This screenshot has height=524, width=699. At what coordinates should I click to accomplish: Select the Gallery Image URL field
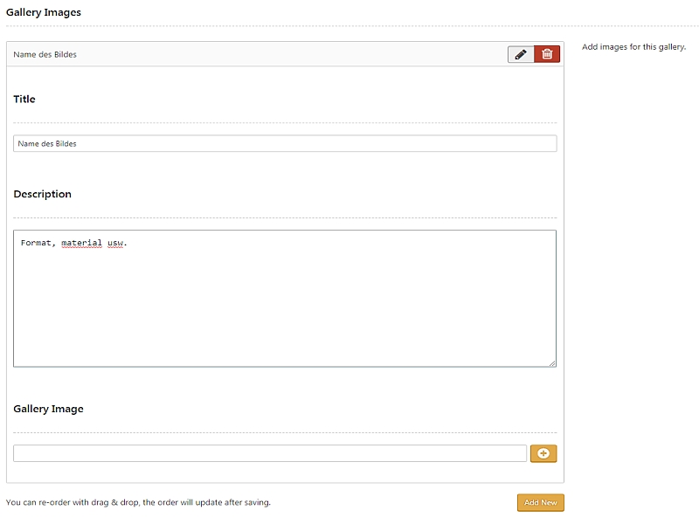coord(270,453)
